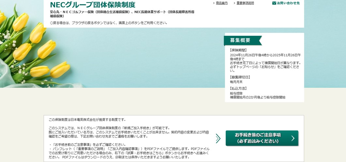Open the 商品案内 link
346x162 pixels.
222,3
